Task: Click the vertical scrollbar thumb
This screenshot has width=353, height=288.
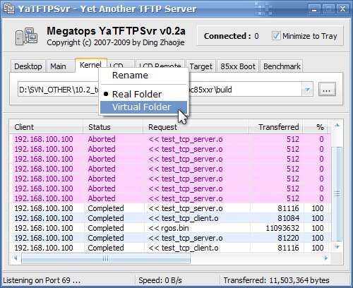Action: pyautogui.click(x=337, y=194)
